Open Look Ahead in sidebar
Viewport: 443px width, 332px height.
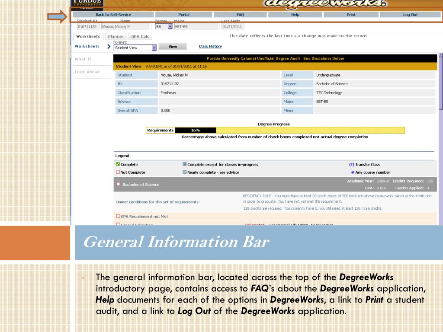tap(87, 72)
